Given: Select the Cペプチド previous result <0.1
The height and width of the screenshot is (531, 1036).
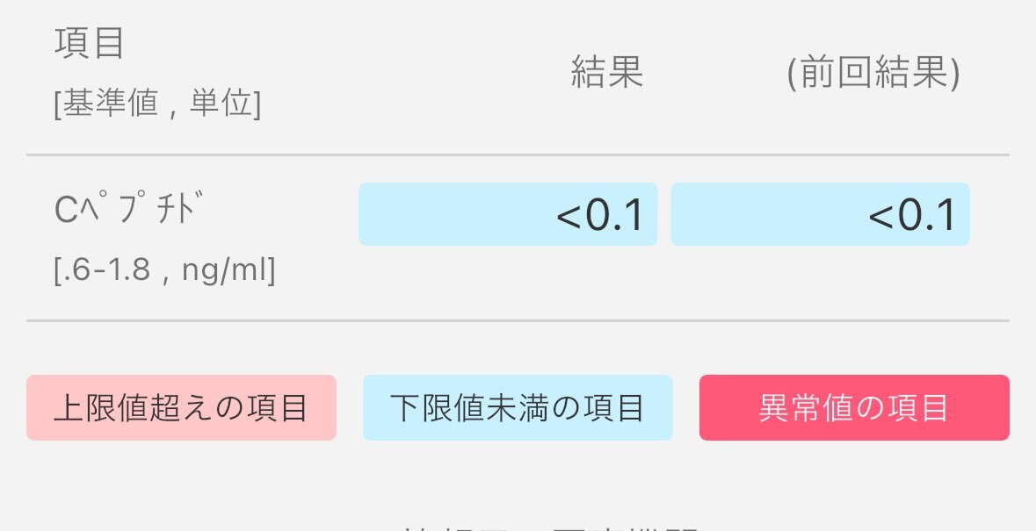Looking at the screenshot, I should click(912, 215).
